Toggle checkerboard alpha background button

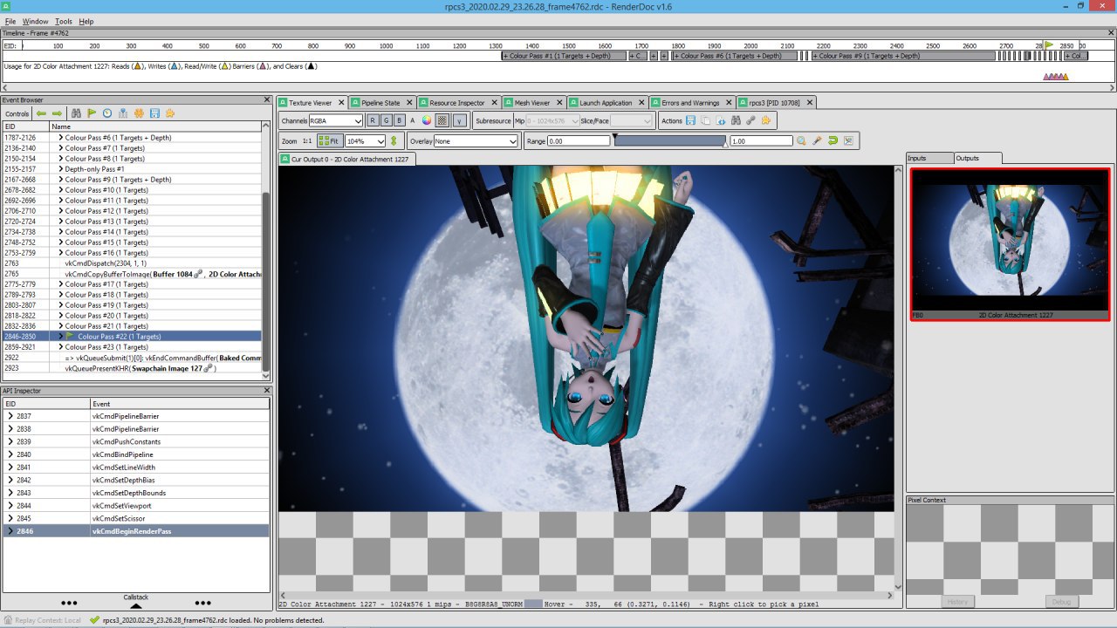442,120
